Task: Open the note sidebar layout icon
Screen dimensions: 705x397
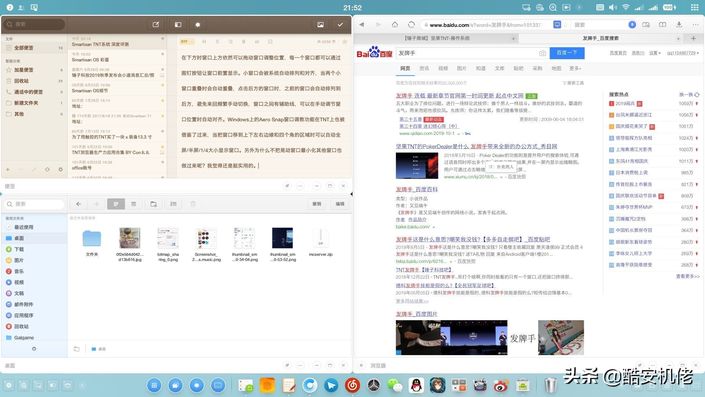Action: (178, 24)
